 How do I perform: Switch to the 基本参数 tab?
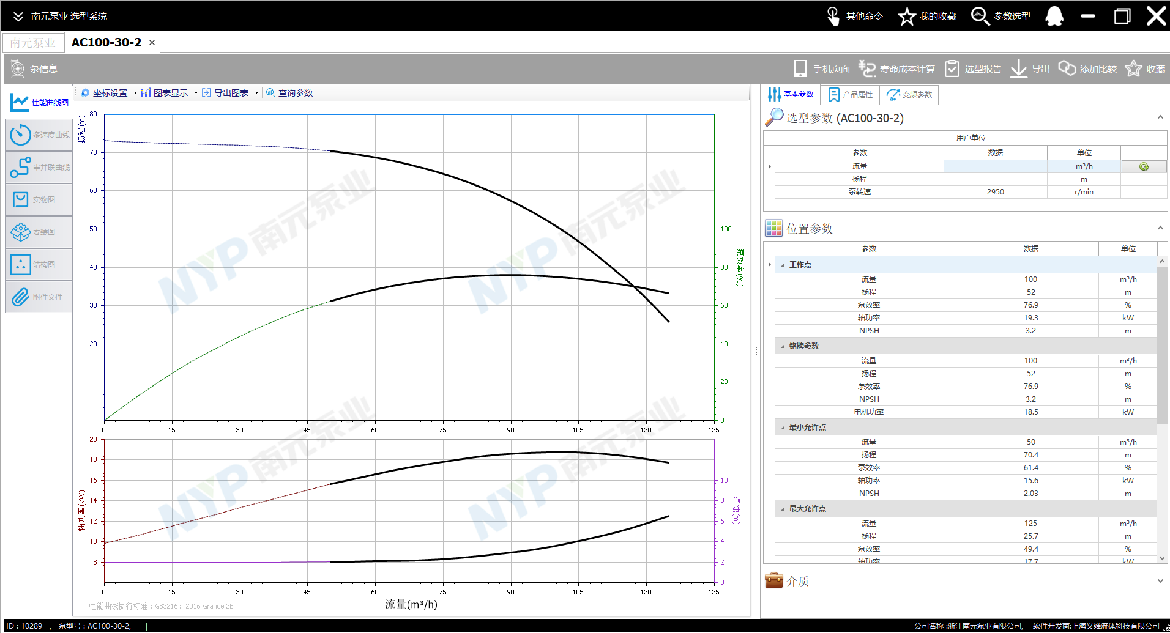pos(791,94)
